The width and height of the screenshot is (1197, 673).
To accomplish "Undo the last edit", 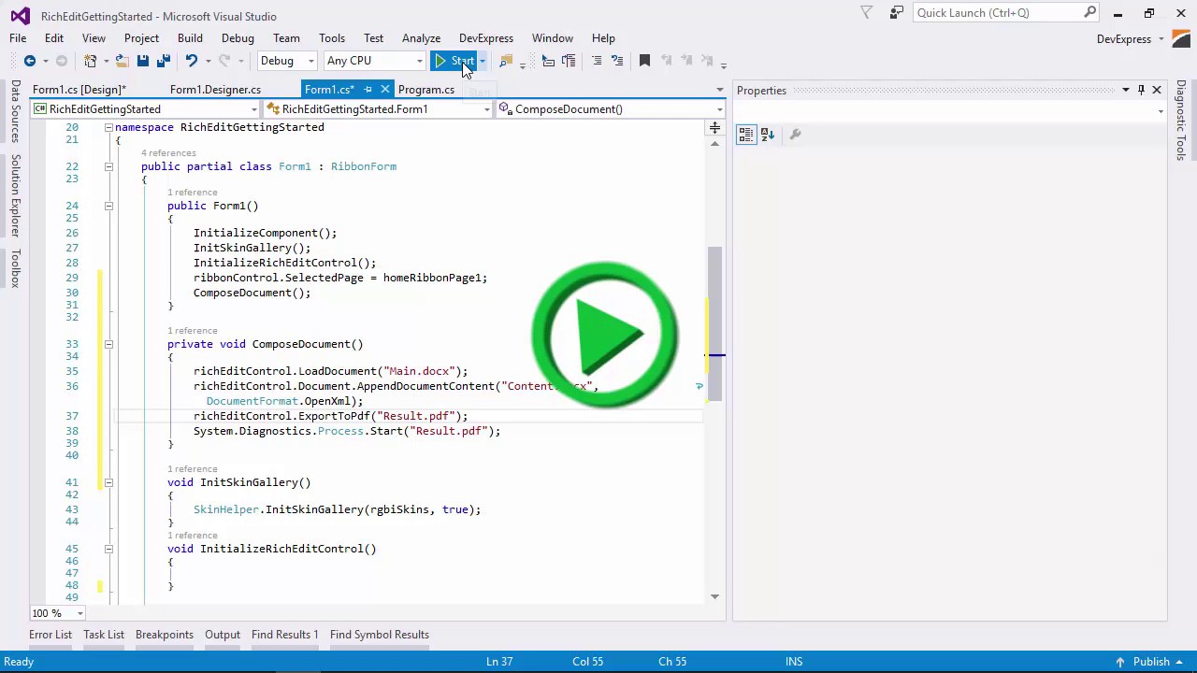I will [191, 61].
